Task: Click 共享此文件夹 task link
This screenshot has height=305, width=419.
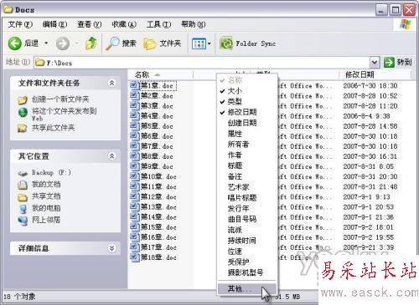Action: pos(54,128)
